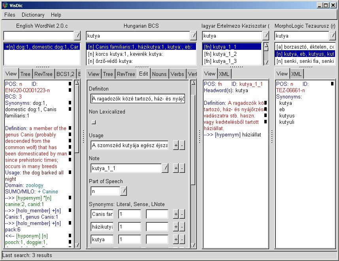This screenshot has width=339, height=261.
Task: Expand the Ertelmezo Keziszotar search dropdown
Action: coord(266,36)
